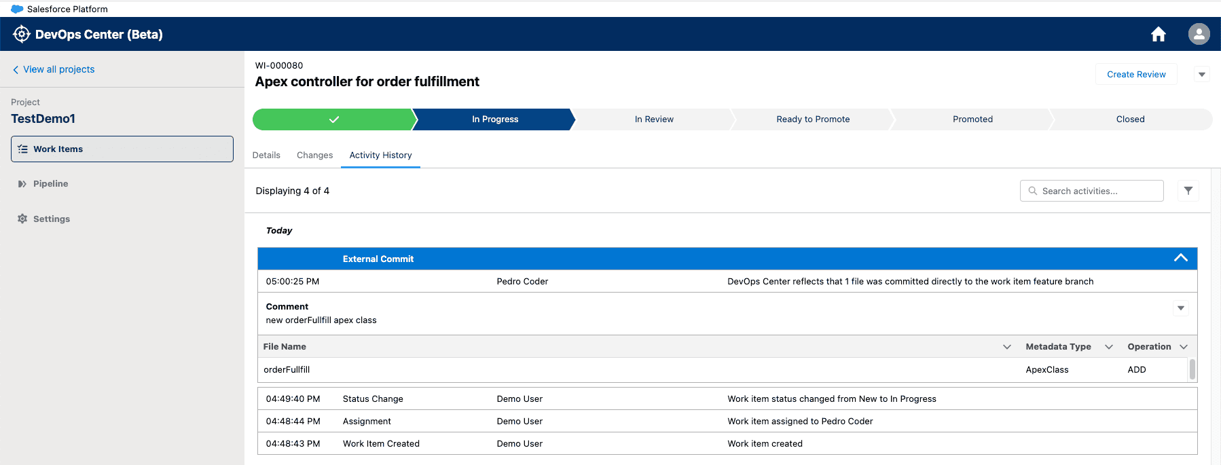Click the ApexClass metadata type cell
Image resolution: width=1221 pixels, height=465 pixels.
click(x=1047, y=370)
